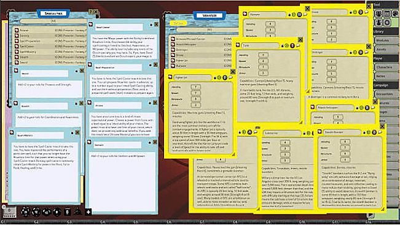Click the white plus icon beside the dice
The height and width of the screenshot is (225, 400).
88,211
